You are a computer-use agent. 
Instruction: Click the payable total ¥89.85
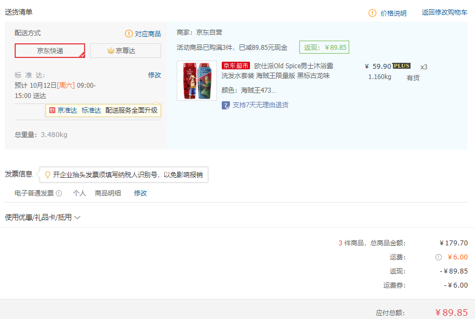coord(451,313)
